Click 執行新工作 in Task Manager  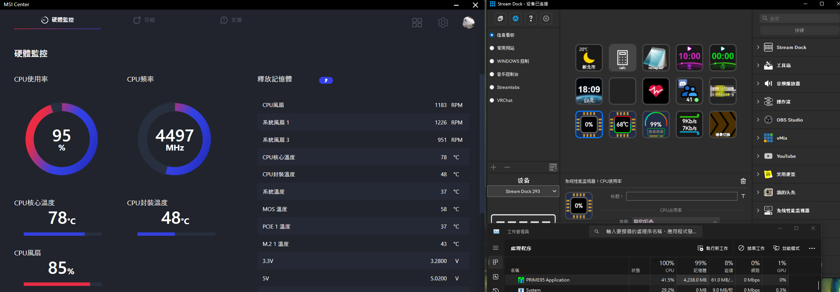[x=713, y=248]
